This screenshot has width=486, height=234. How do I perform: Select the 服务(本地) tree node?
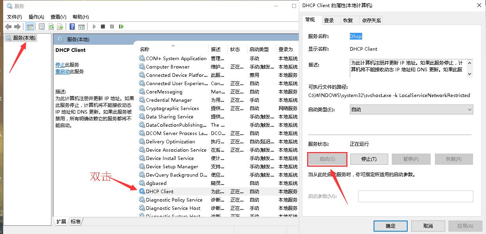(x=24, y=38)
